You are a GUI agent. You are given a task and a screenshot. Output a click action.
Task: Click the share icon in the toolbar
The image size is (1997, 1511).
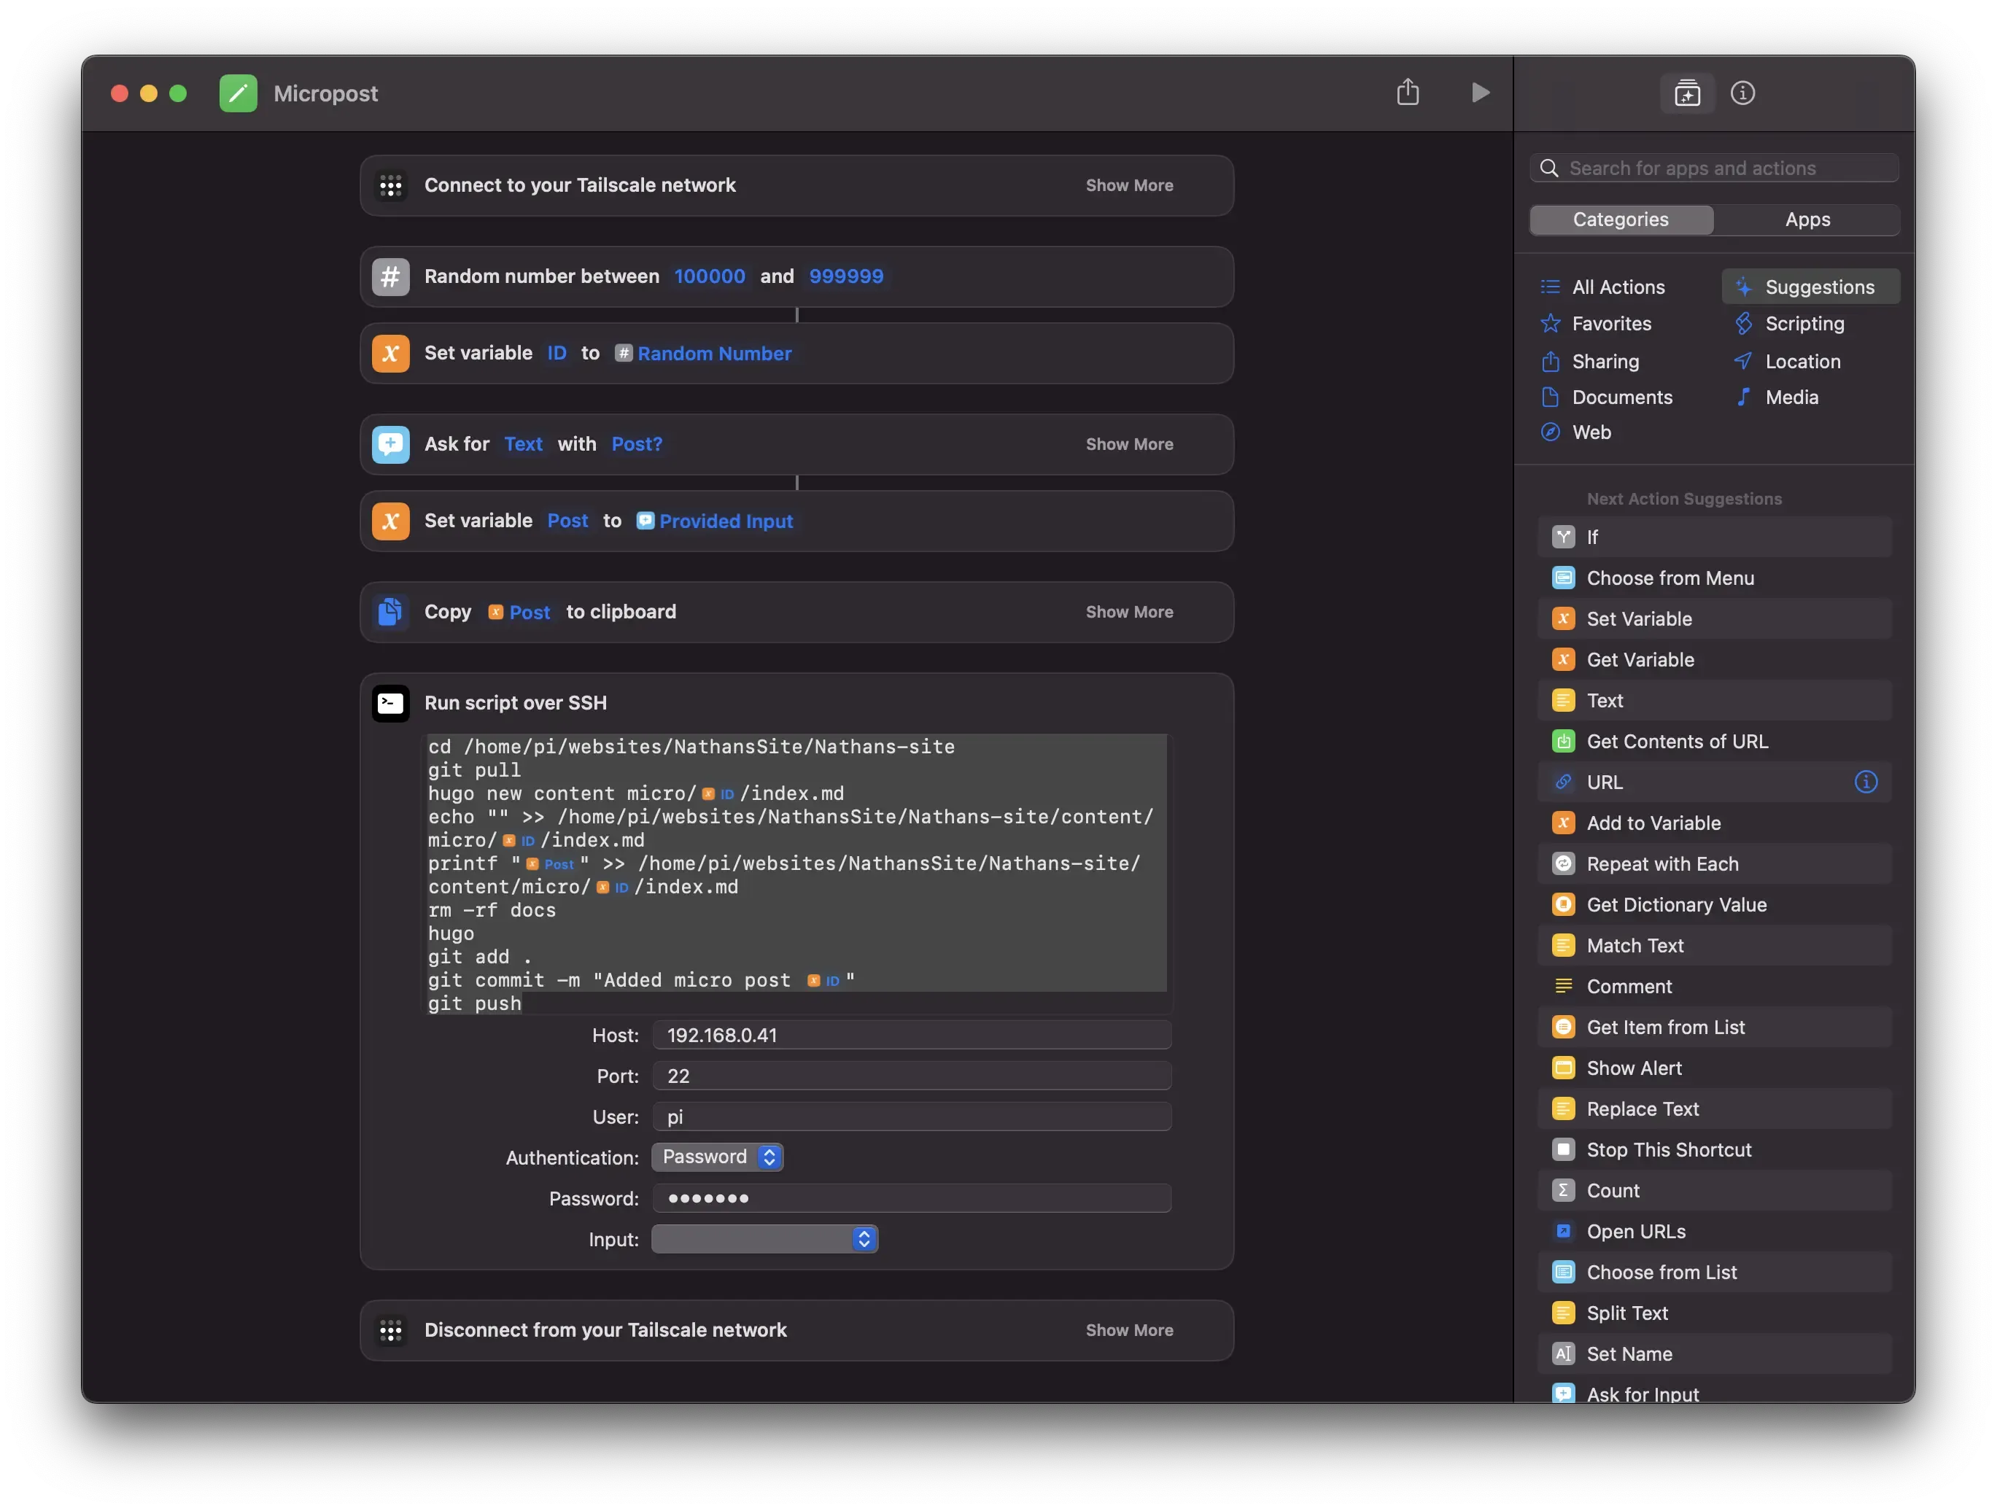(1408, 92)
